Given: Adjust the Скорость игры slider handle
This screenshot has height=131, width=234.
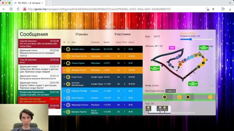Looking at the screenshot, I should coord(190,39).
